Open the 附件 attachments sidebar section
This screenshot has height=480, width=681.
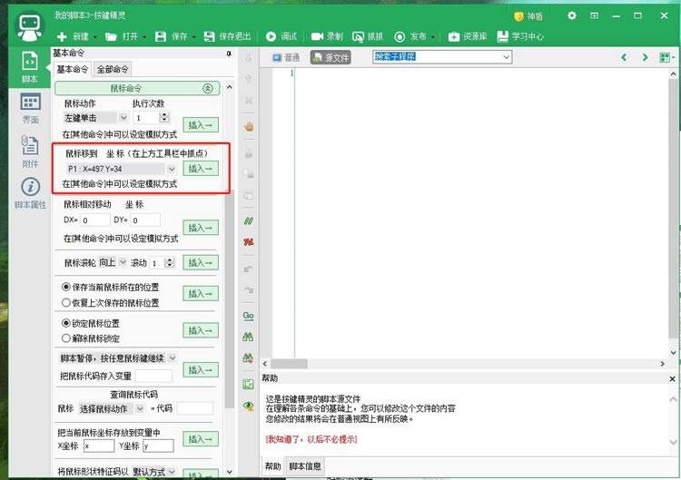(x=29, y=151)
